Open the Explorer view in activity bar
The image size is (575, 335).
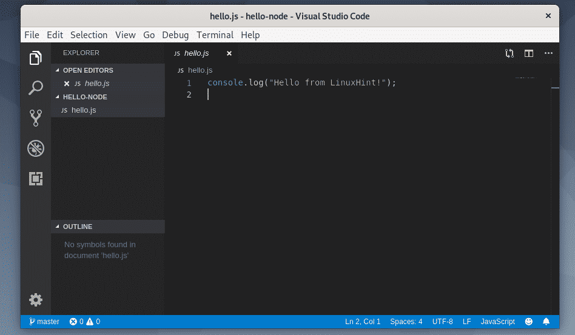pyautogui.click(x=36, y=58)
